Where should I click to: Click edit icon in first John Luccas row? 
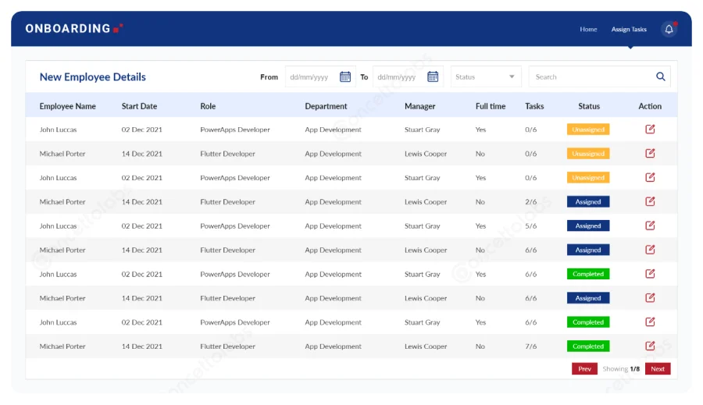pyautogui.click(x=650, y=130)
